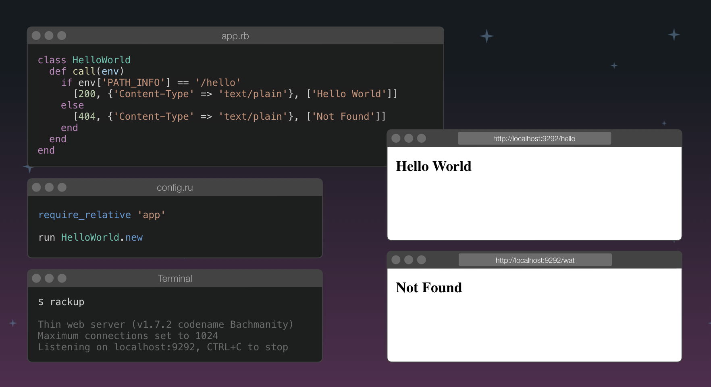Click the code line returning status 200
Viewport: 711px width, 387px height.
tap(235, 94)
